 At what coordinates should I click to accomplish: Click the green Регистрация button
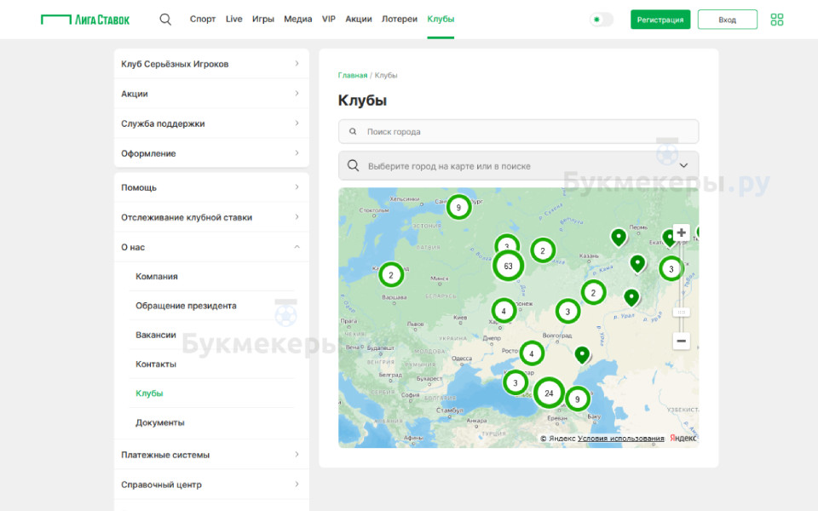660,20
